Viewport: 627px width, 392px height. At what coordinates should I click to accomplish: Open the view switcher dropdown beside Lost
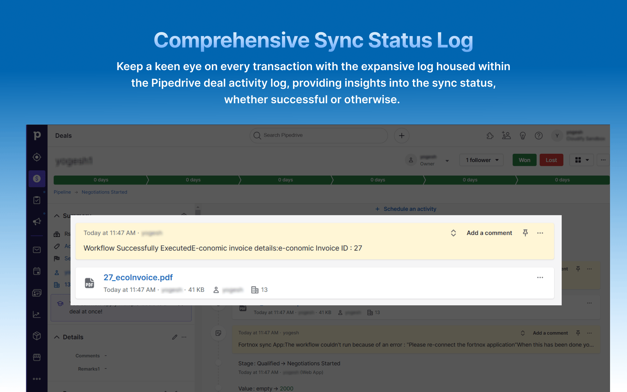[581, 160]
